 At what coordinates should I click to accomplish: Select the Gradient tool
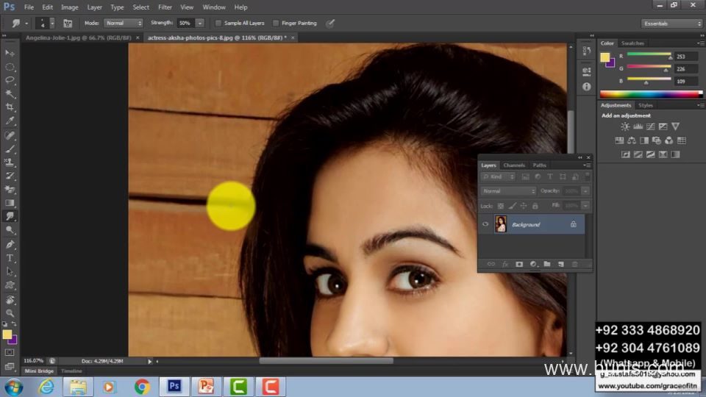click(x=10, y=203)
